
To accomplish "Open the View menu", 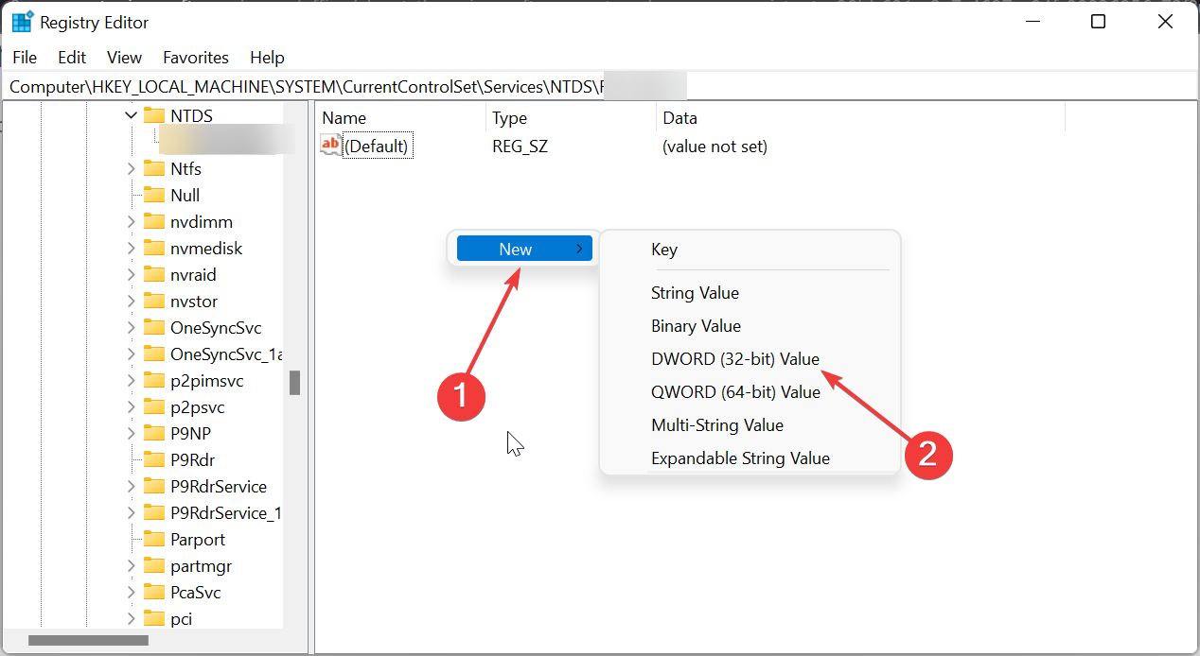I will point(124,58).
